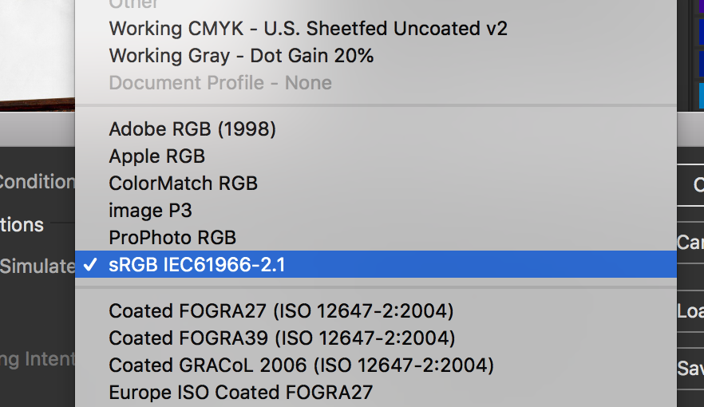Select Coated FOGRA27 (ISO 12647-2:2004)
Viewport: 704px width, 407px height.
click(281, 310)
